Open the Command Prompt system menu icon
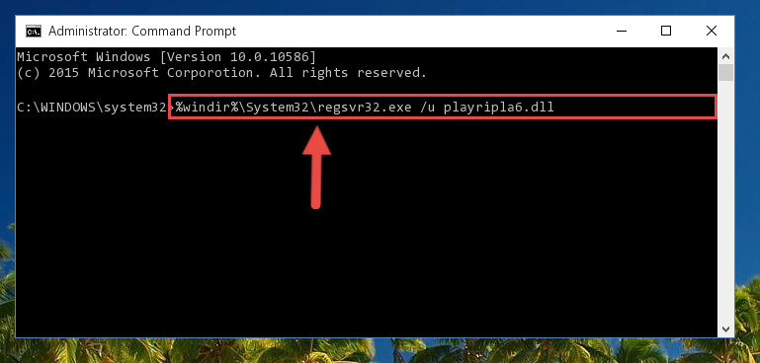The width and height of the screenshot is (760, 363). [x=34, y=32]
